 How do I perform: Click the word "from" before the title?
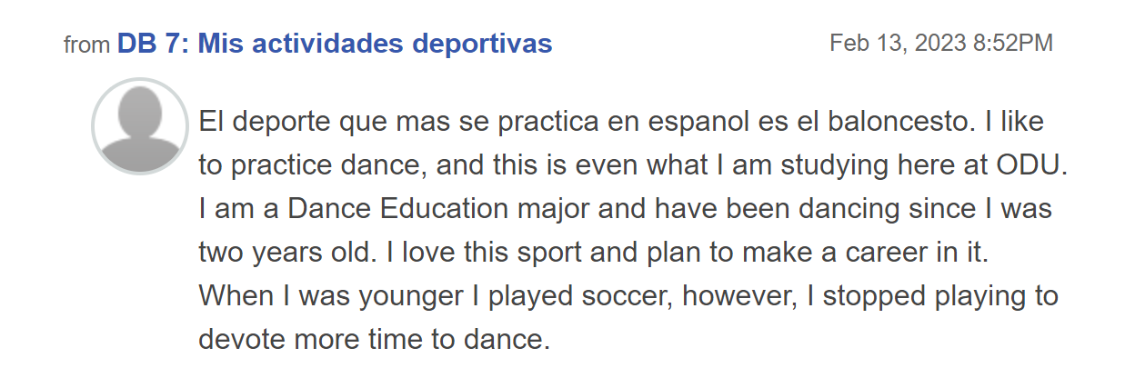click(87, 45)
